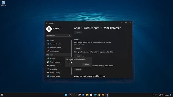Show hidden system tray icons
This screenshot has height=97, width=173.
(x=153, y=95)
